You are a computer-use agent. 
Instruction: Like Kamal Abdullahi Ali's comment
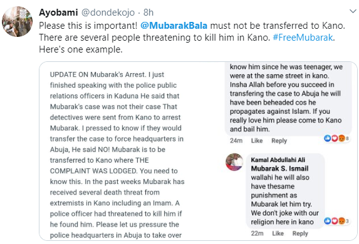278,233
